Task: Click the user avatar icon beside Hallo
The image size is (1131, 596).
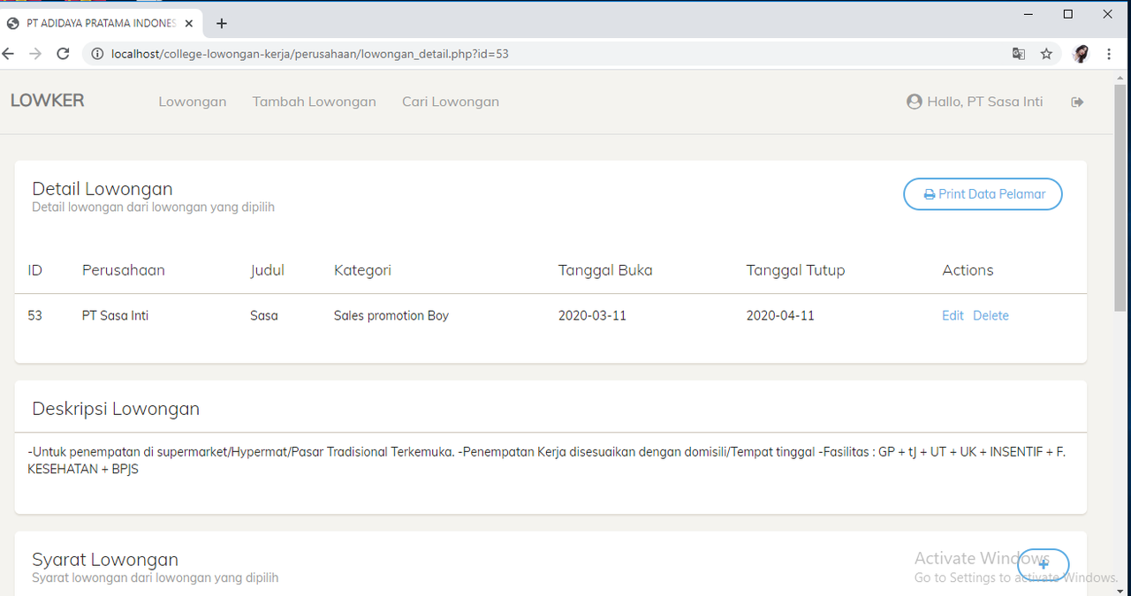Action: point(915,102)
